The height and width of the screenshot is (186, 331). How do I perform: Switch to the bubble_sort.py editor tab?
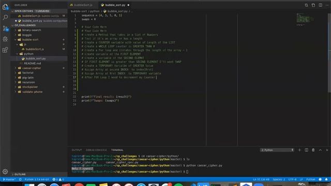(x=115, y=5)
